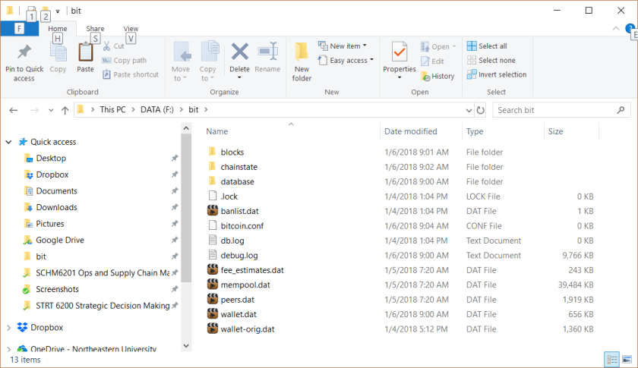This screenshot has height=368, width=638.
Task: Click the Rename icon
Action: 267,54
